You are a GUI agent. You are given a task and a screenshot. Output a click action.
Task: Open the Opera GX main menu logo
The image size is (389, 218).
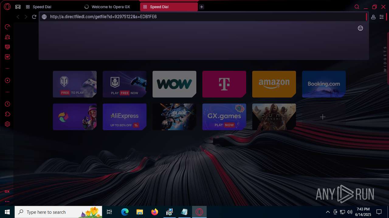click(x=7, y=7)
